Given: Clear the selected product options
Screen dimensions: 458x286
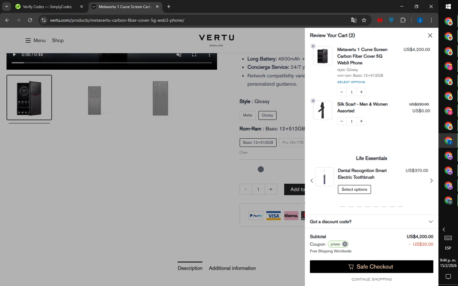Looking at the screenshot, I should coord(243,152).
